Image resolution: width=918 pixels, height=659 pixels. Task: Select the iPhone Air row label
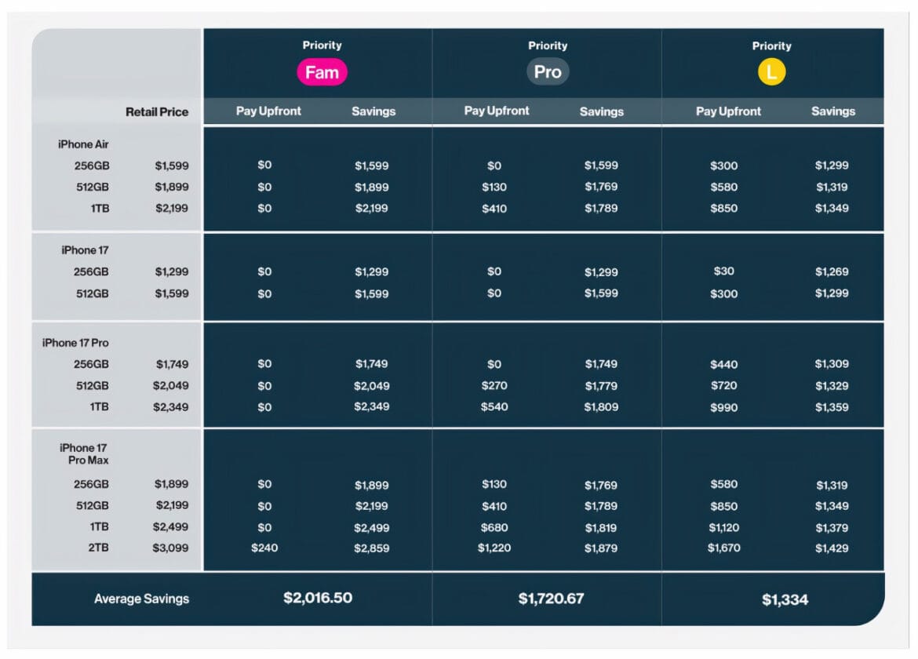[83, 144]
